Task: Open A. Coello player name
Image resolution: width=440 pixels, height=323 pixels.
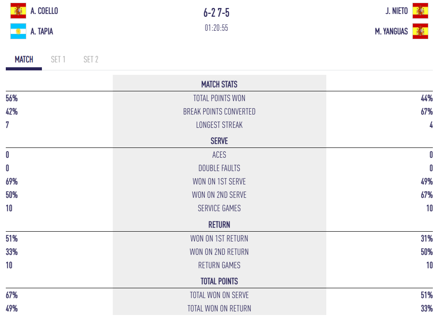Action: pos(45,11)
